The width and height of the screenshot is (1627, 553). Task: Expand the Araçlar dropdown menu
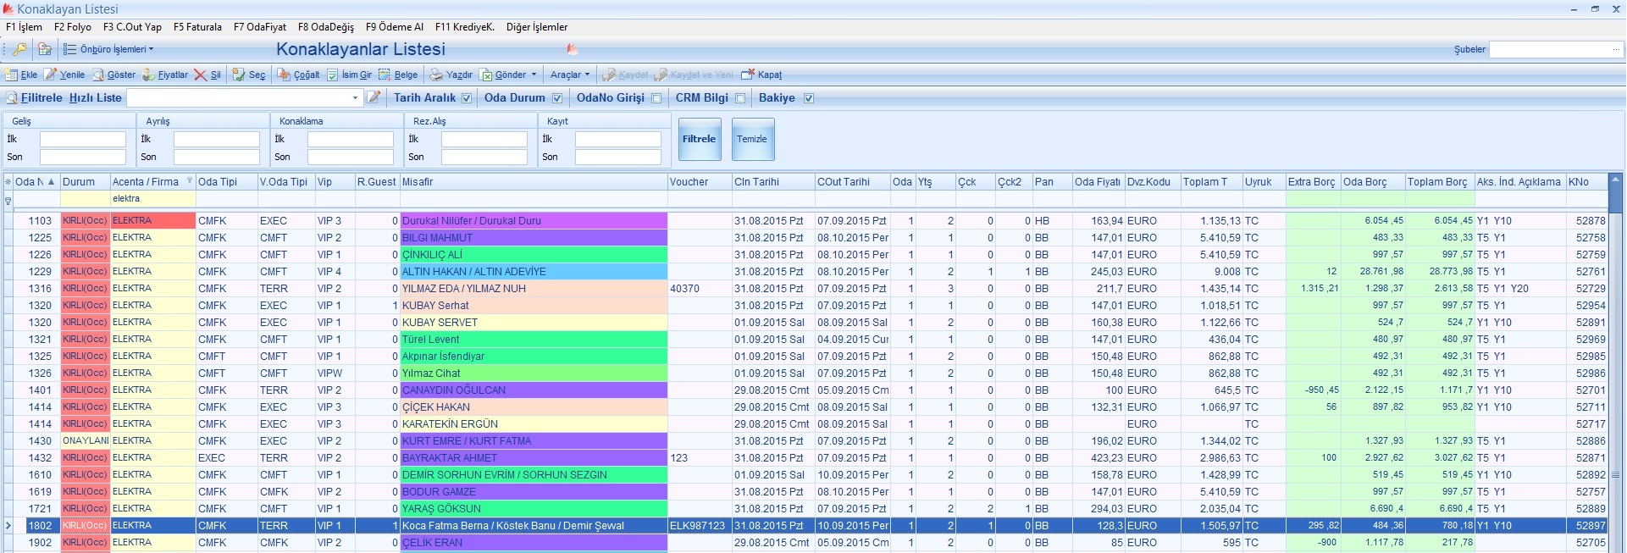click(569, 75)
